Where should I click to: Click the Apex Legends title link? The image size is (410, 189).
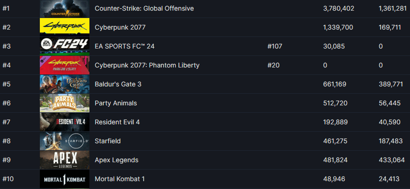point(116,160)
